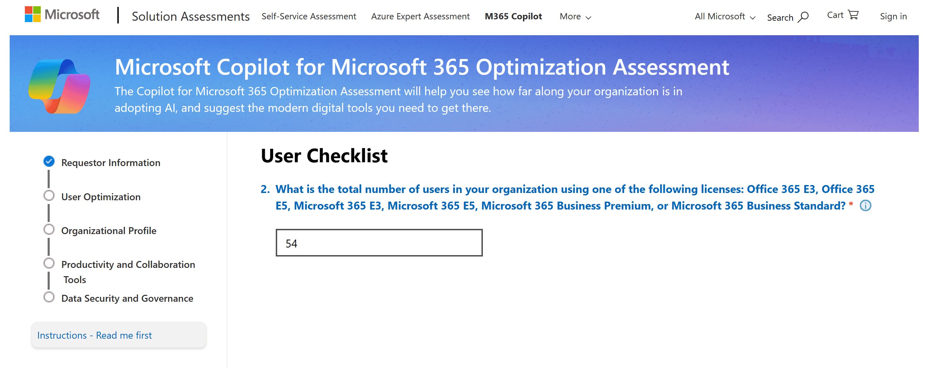This screenshot has width=945, height=368.
Task: Go to Solution Assessments home
Action: point(191,17)
